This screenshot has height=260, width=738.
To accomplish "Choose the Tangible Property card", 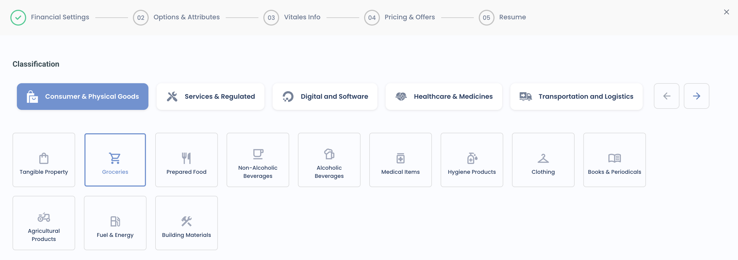I will click(x=44, y=160).
